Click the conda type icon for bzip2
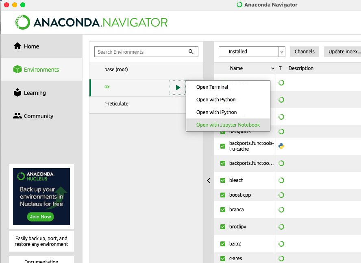Image resolution: width=361 pixels, height=263 pixels. pyautogui.click(x=281, y=244)
